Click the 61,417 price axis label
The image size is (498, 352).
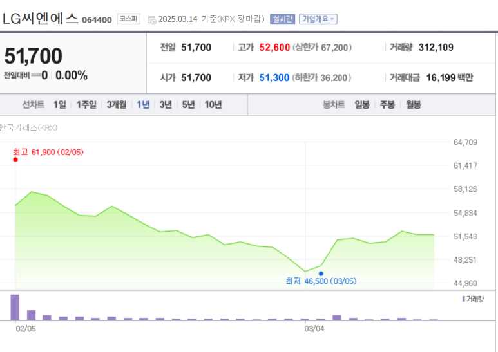click(465, 165)
